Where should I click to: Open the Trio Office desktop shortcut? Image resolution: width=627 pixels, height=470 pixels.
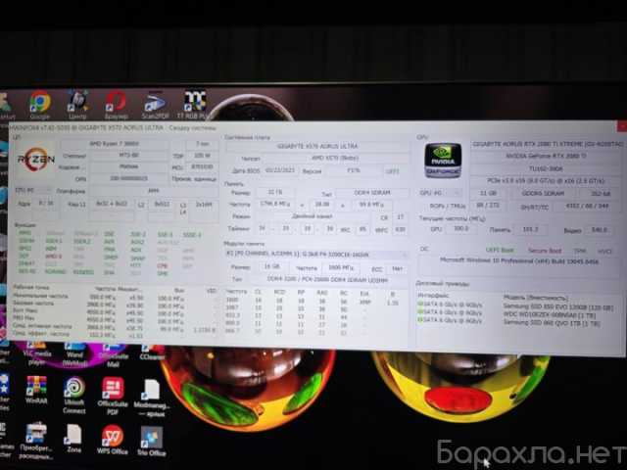[x=151, y=440]
